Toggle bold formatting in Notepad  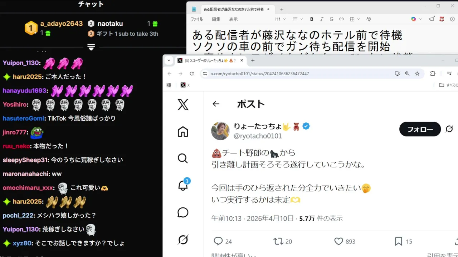[312, 19]
